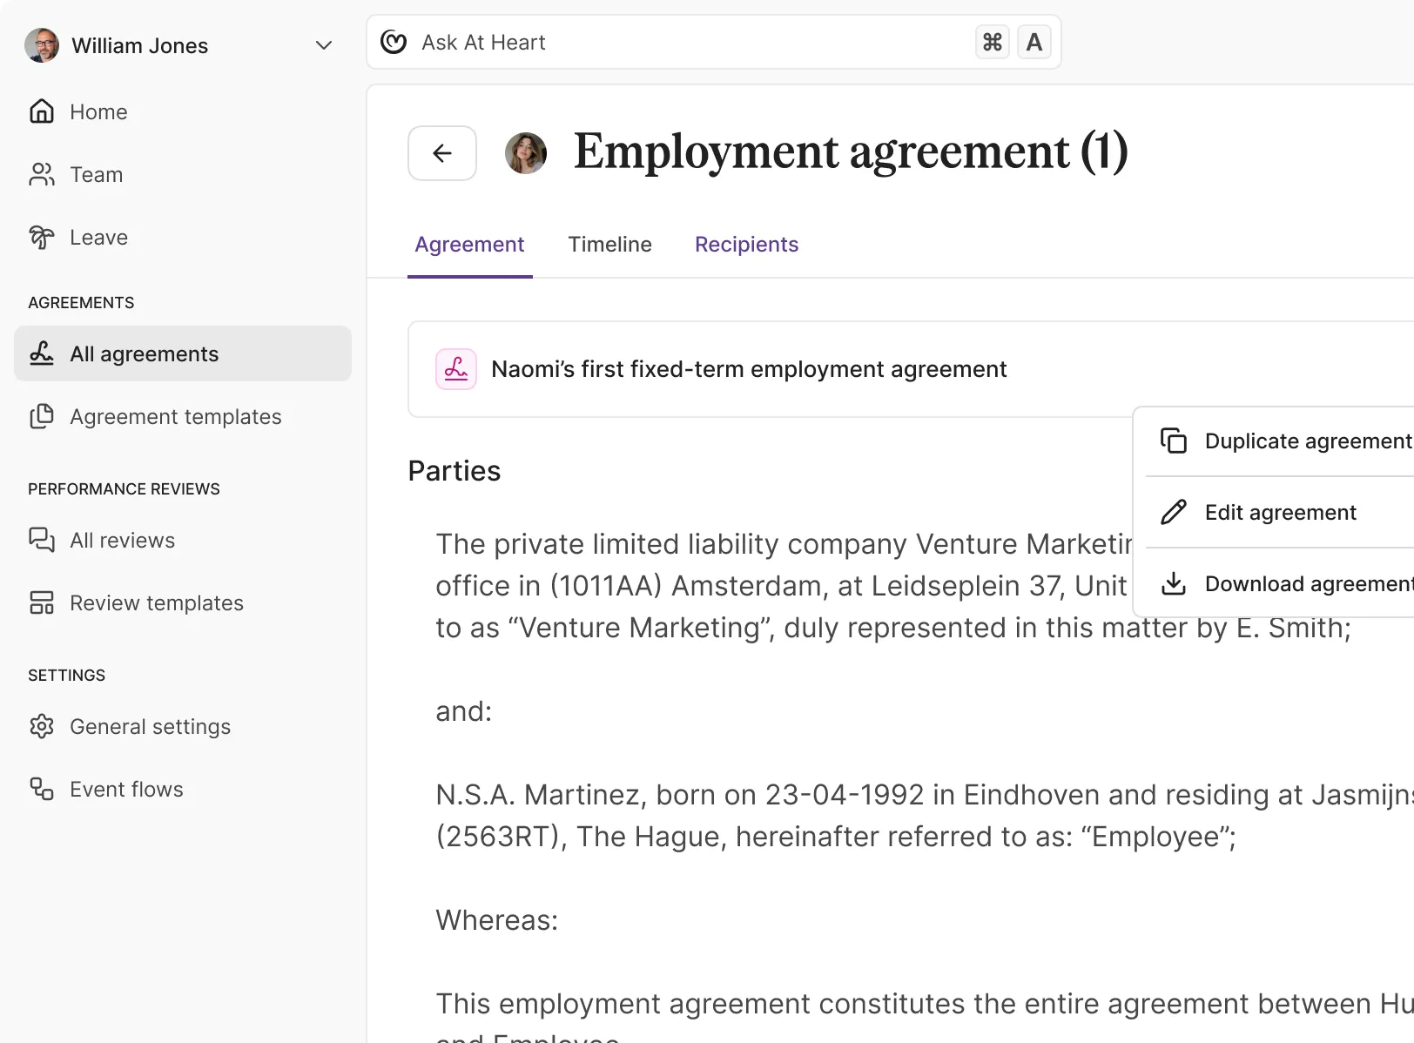Click the download icon next to Download agreement
The height and width of the screenshot is (1043, 1414).
click(1175, 583)
